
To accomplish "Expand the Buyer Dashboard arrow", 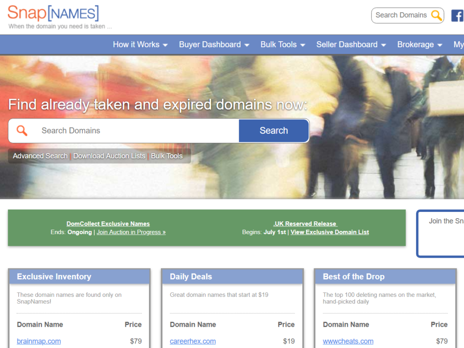I will click(x=247, y=45).
